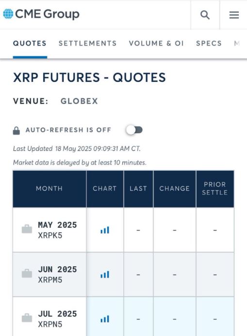Viewport: 247px width, 336px height.
Task: Open the hamburger menu icon
Action: click(234, 15)
